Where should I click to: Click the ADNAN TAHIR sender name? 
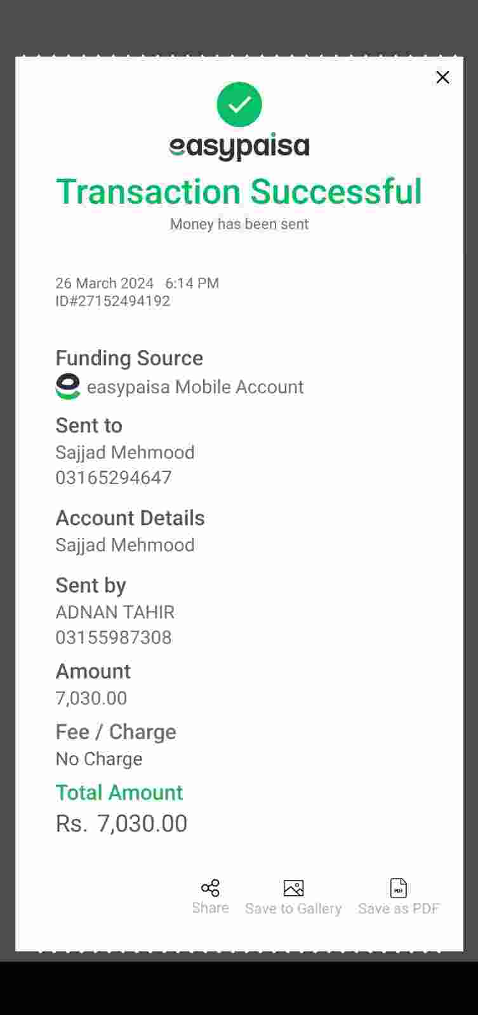(115, 612)
